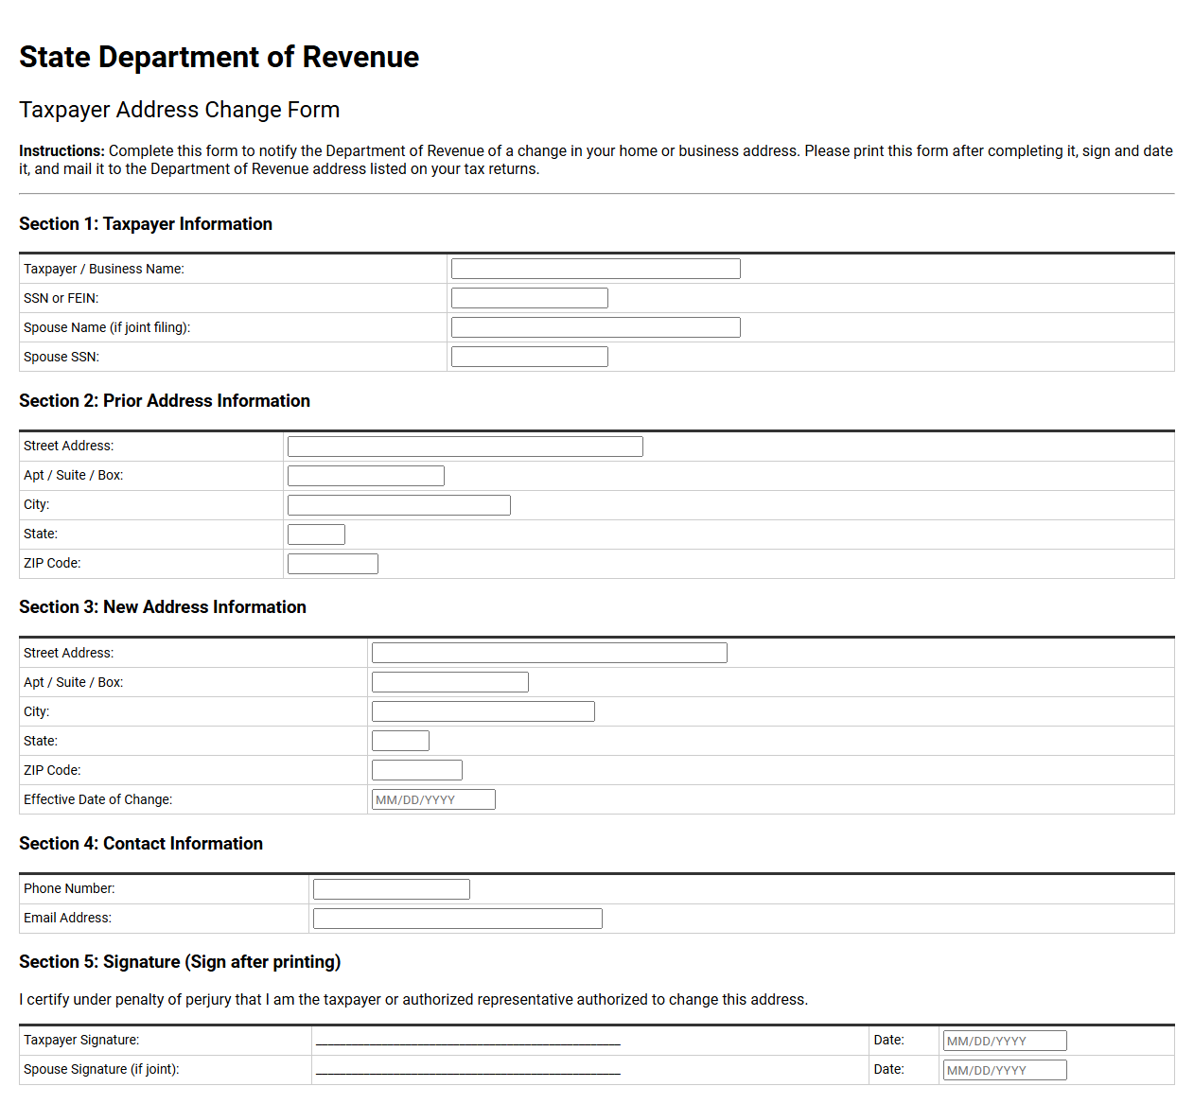Click the 'Taxpayer Signature:' label
Screen dimensions: 1194x1104
[81, 1040]
